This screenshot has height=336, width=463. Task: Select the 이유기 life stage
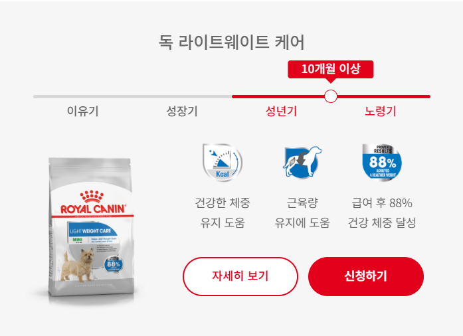(82, 112)
